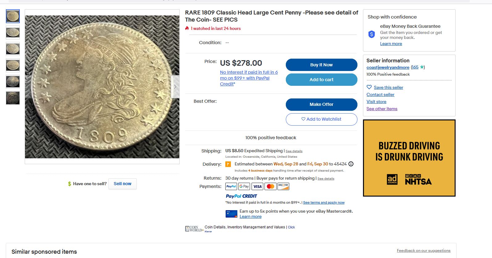Click the Visa card icon
492x258 pixels.
(257, 186)
